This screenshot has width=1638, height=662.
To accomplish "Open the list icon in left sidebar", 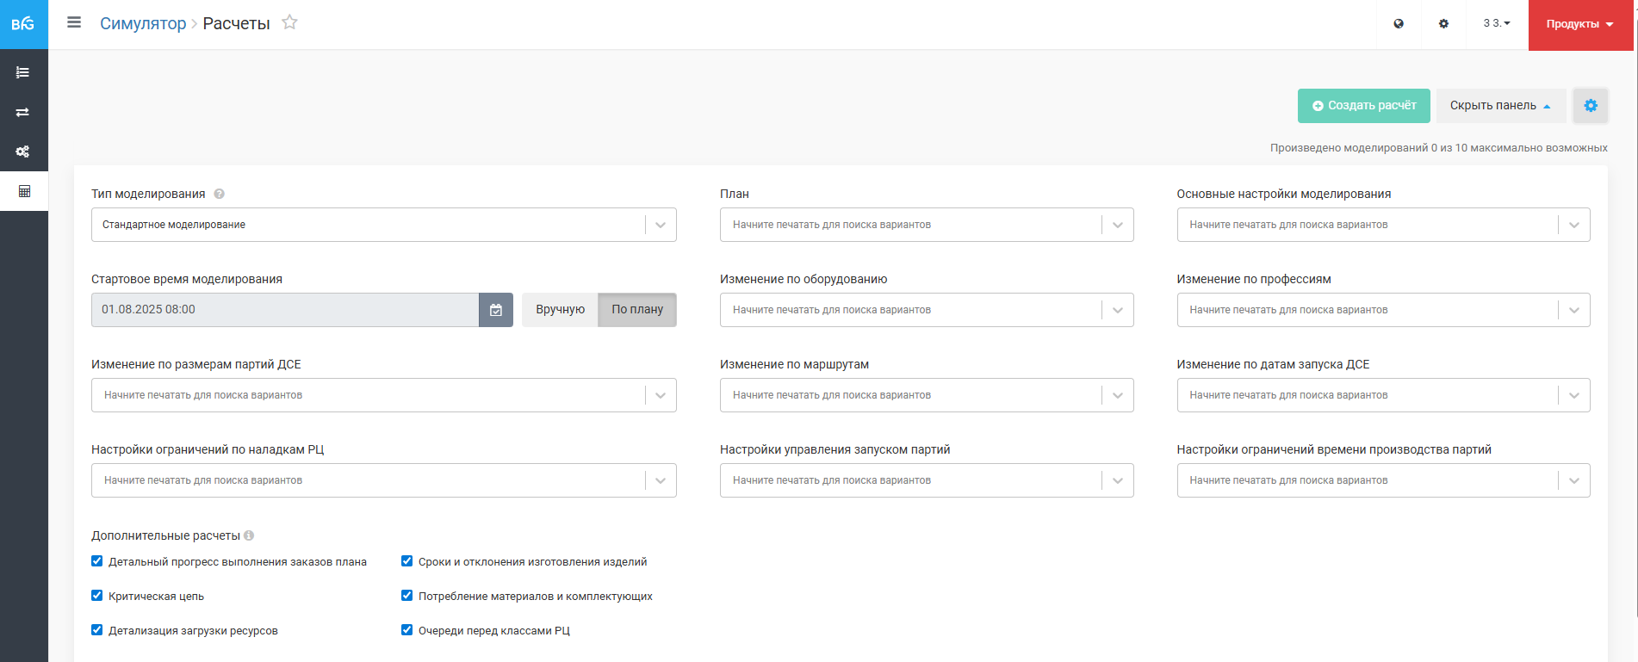I will click(x=23, y=72).
